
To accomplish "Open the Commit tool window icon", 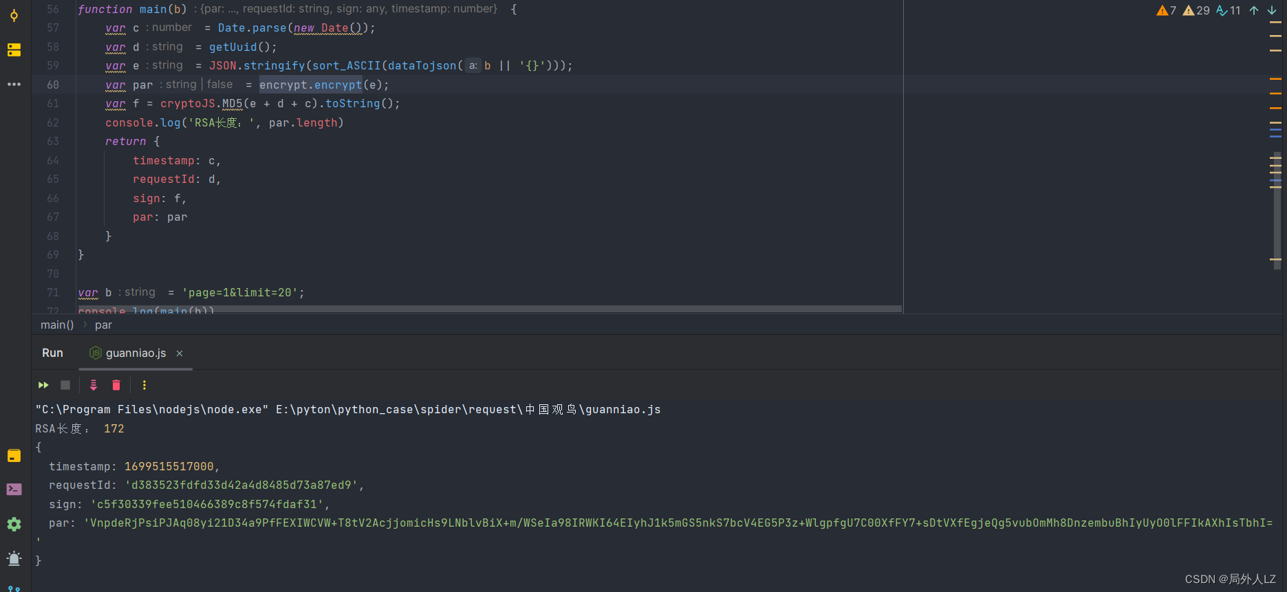I will 14,15.
